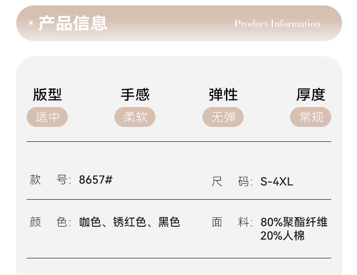
Task: Click the style number 8657#
Action: pos(96,180)
